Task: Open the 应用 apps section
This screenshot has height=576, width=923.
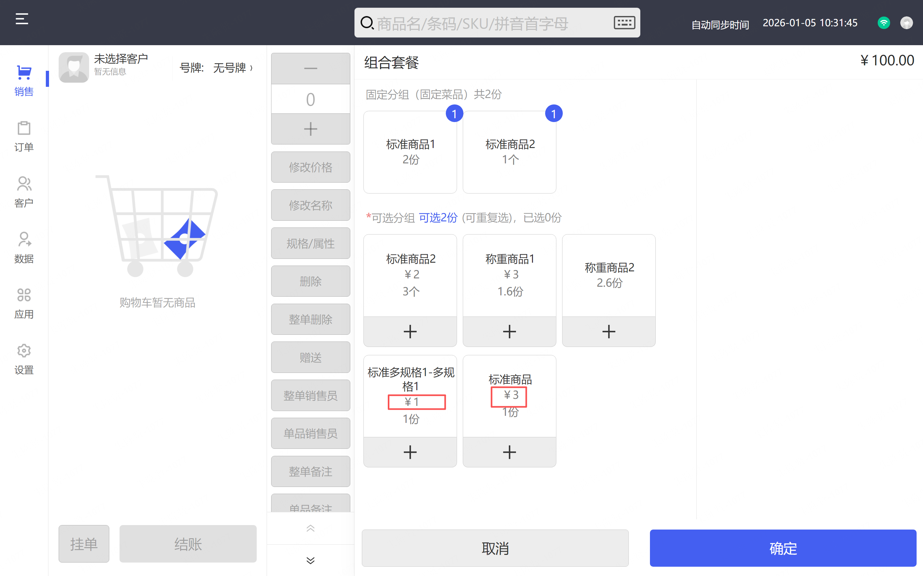Action: coord(24,303)
